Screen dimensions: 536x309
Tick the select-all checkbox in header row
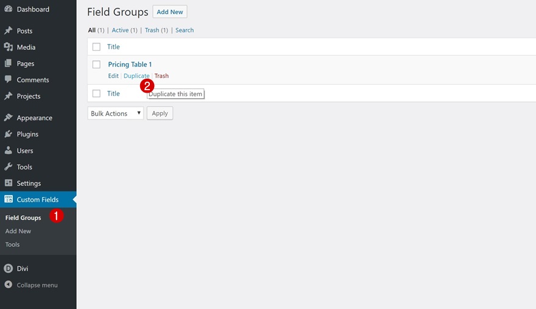click(96, 46)
